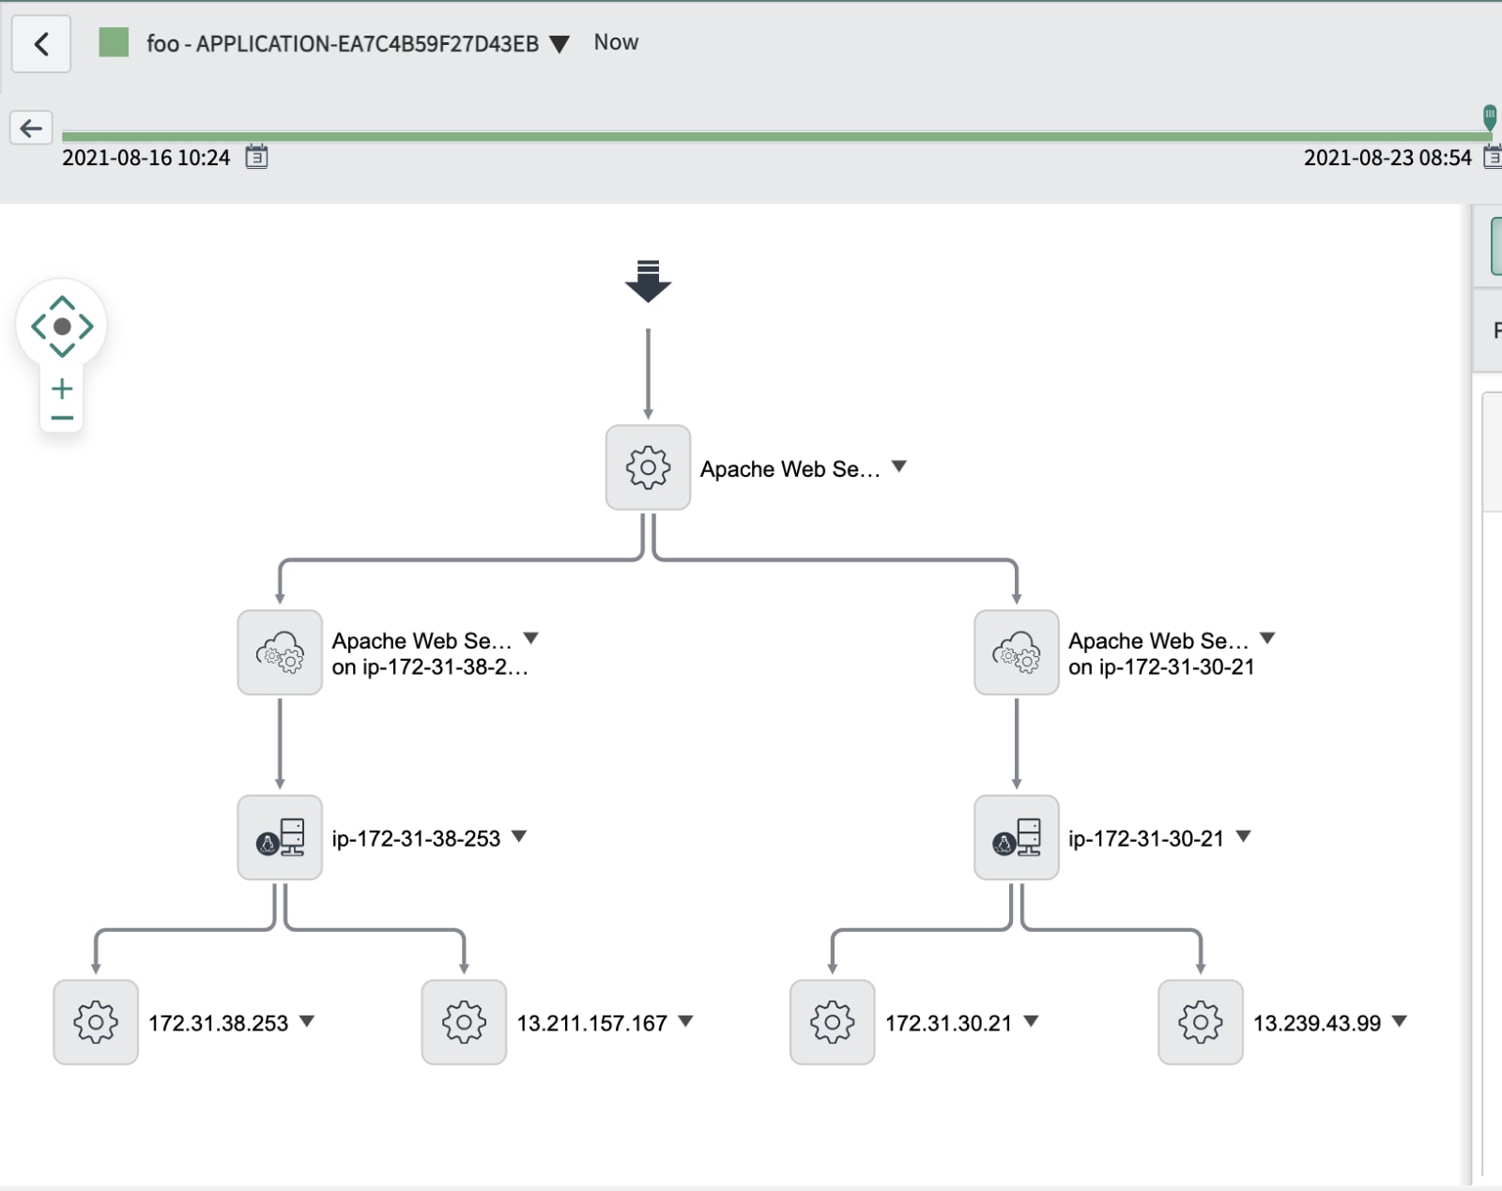Open the foo APPLICATION-EA7C4B59F27D43EB dropdown arrow

(x=559, y=44)
